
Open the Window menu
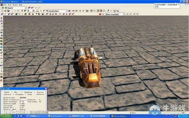15,5
